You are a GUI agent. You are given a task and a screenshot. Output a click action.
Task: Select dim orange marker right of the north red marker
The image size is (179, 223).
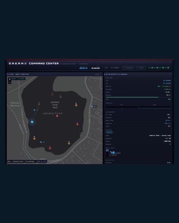pos(61,97)
